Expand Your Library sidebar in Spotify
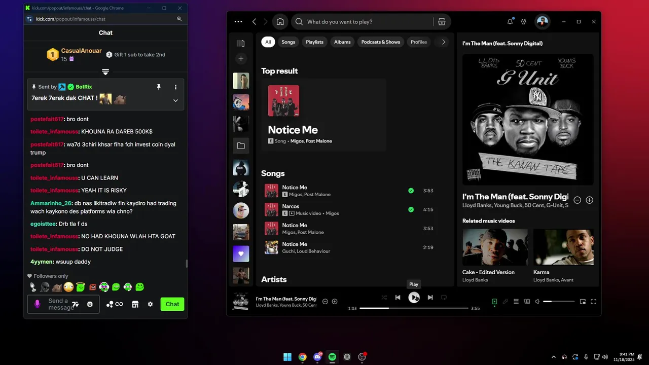Image resolution: width=649 pixels, height=365 pixels. pyautogui.click(x=241, y=43)
